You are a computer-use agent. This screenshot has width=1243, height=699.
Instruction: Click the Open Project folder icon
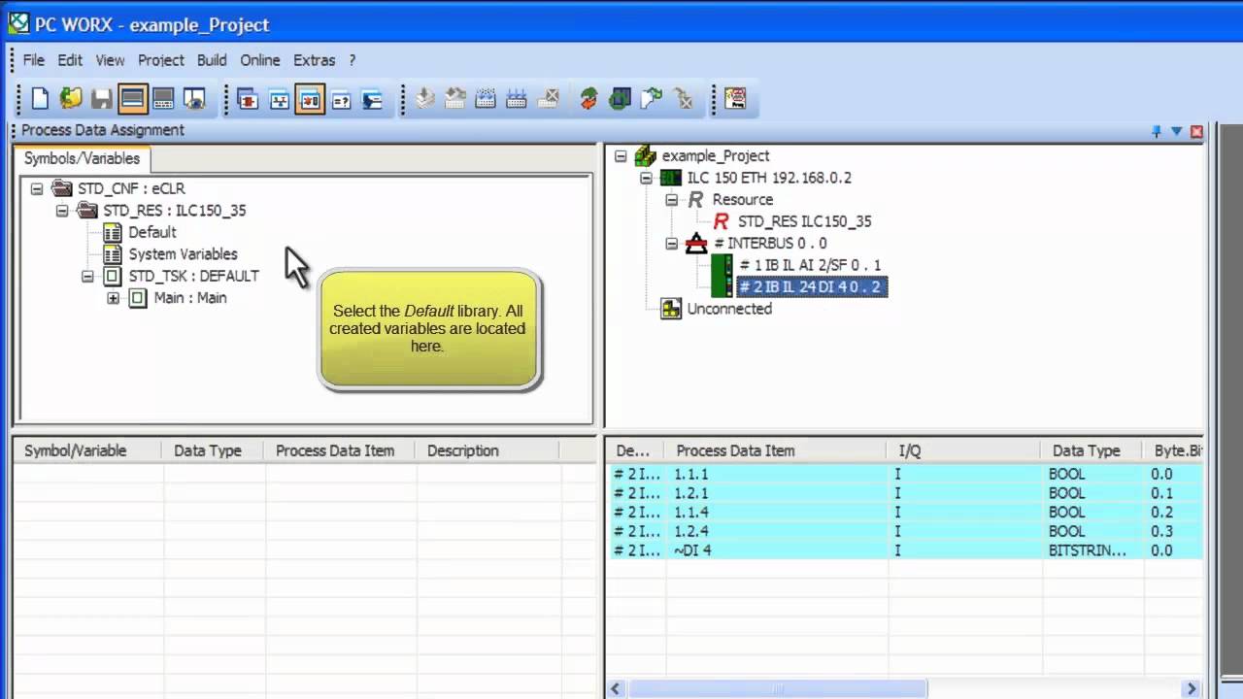pyautogui.click(x=71, y=98)
